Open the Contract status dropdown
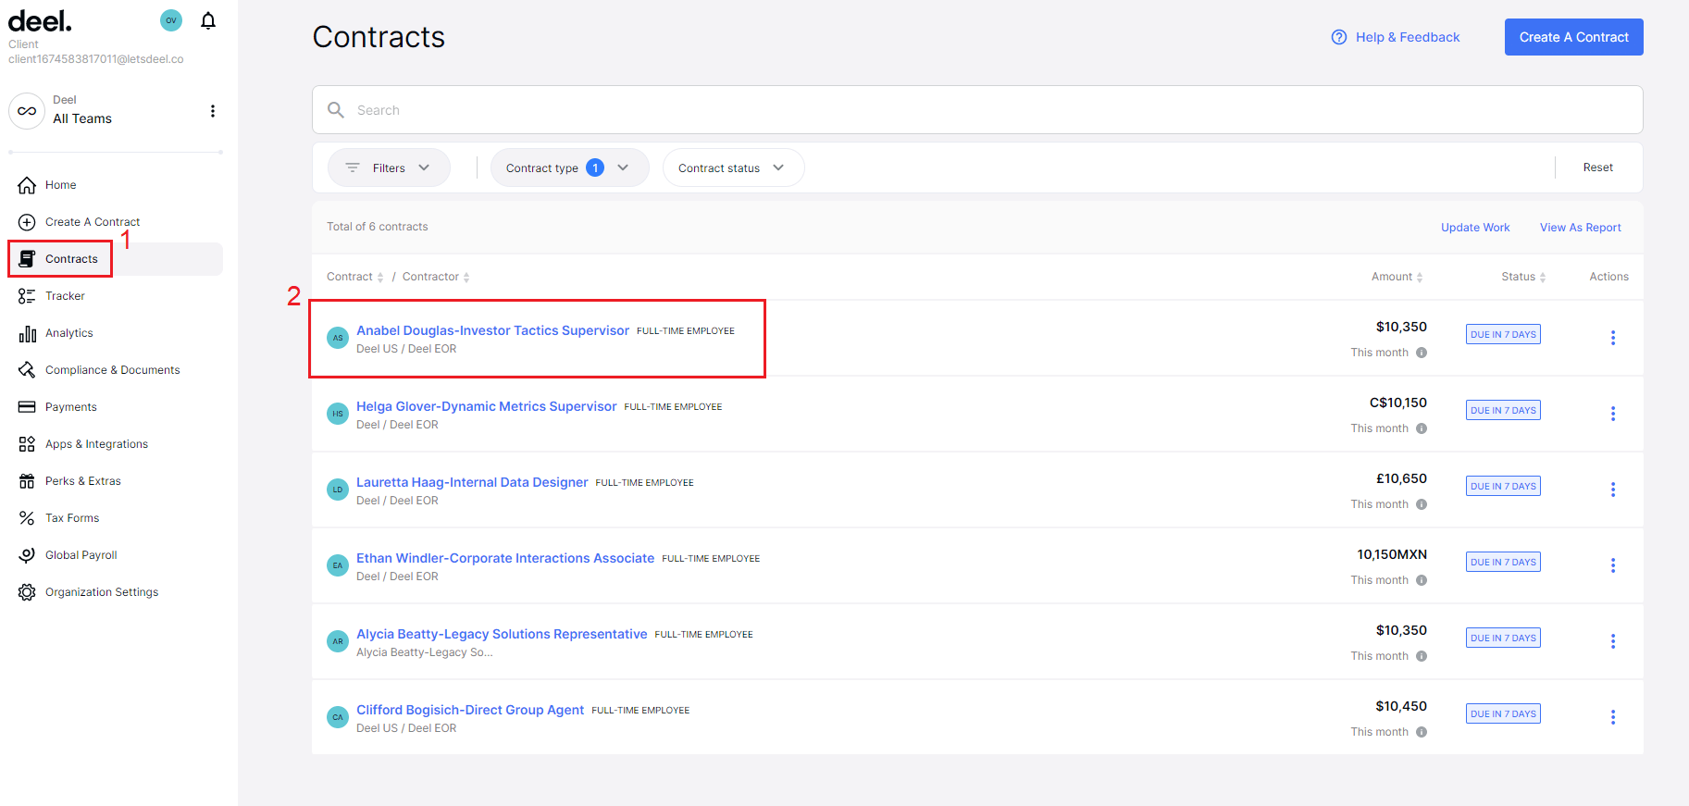This screenshot has width=1689, height=806. coord(733,167)
